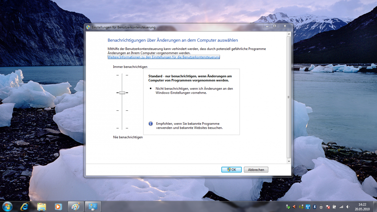The image size is (377, 212).
Task: Click the Show Desktop strip at taskbar end
Action: pos(375,206)
